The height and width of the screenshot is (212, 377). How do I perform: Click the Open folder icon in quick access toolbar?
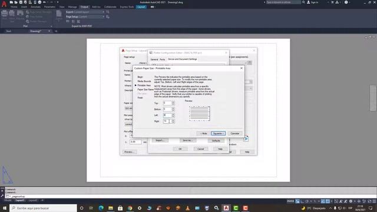coord(16,2)
